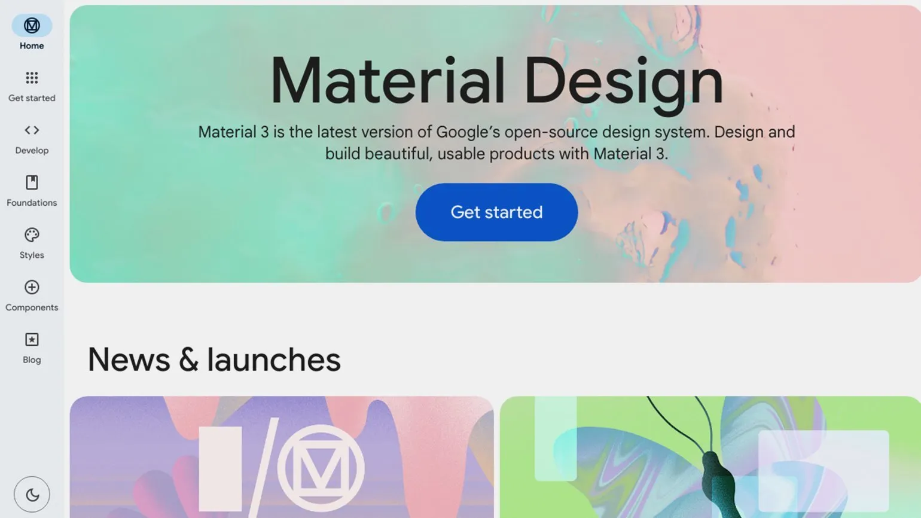Open the butterfly illustration news card

coord(710,457)
